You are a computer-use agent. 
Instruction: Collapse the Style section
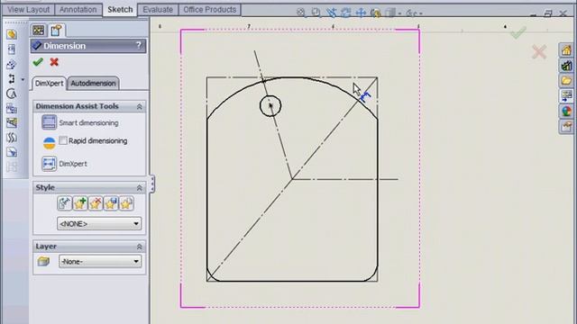coord(140,188)
